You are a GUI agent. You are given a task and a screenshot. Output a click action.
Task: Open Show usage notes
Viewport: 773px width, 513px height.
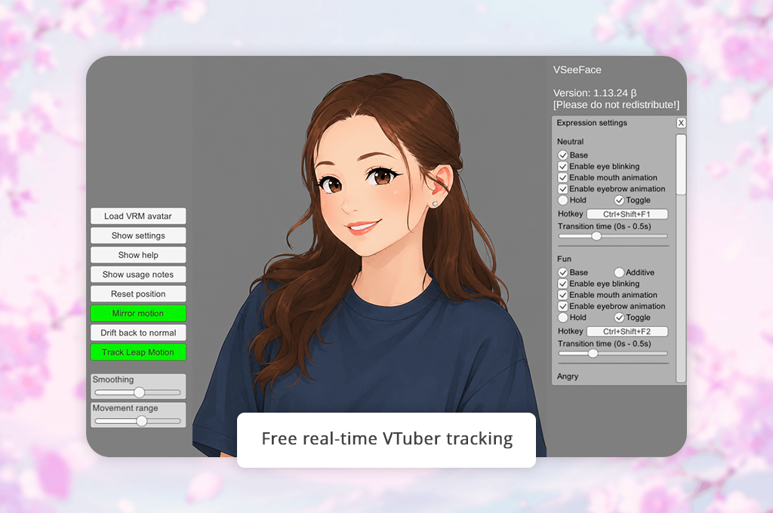click(138, 275)
